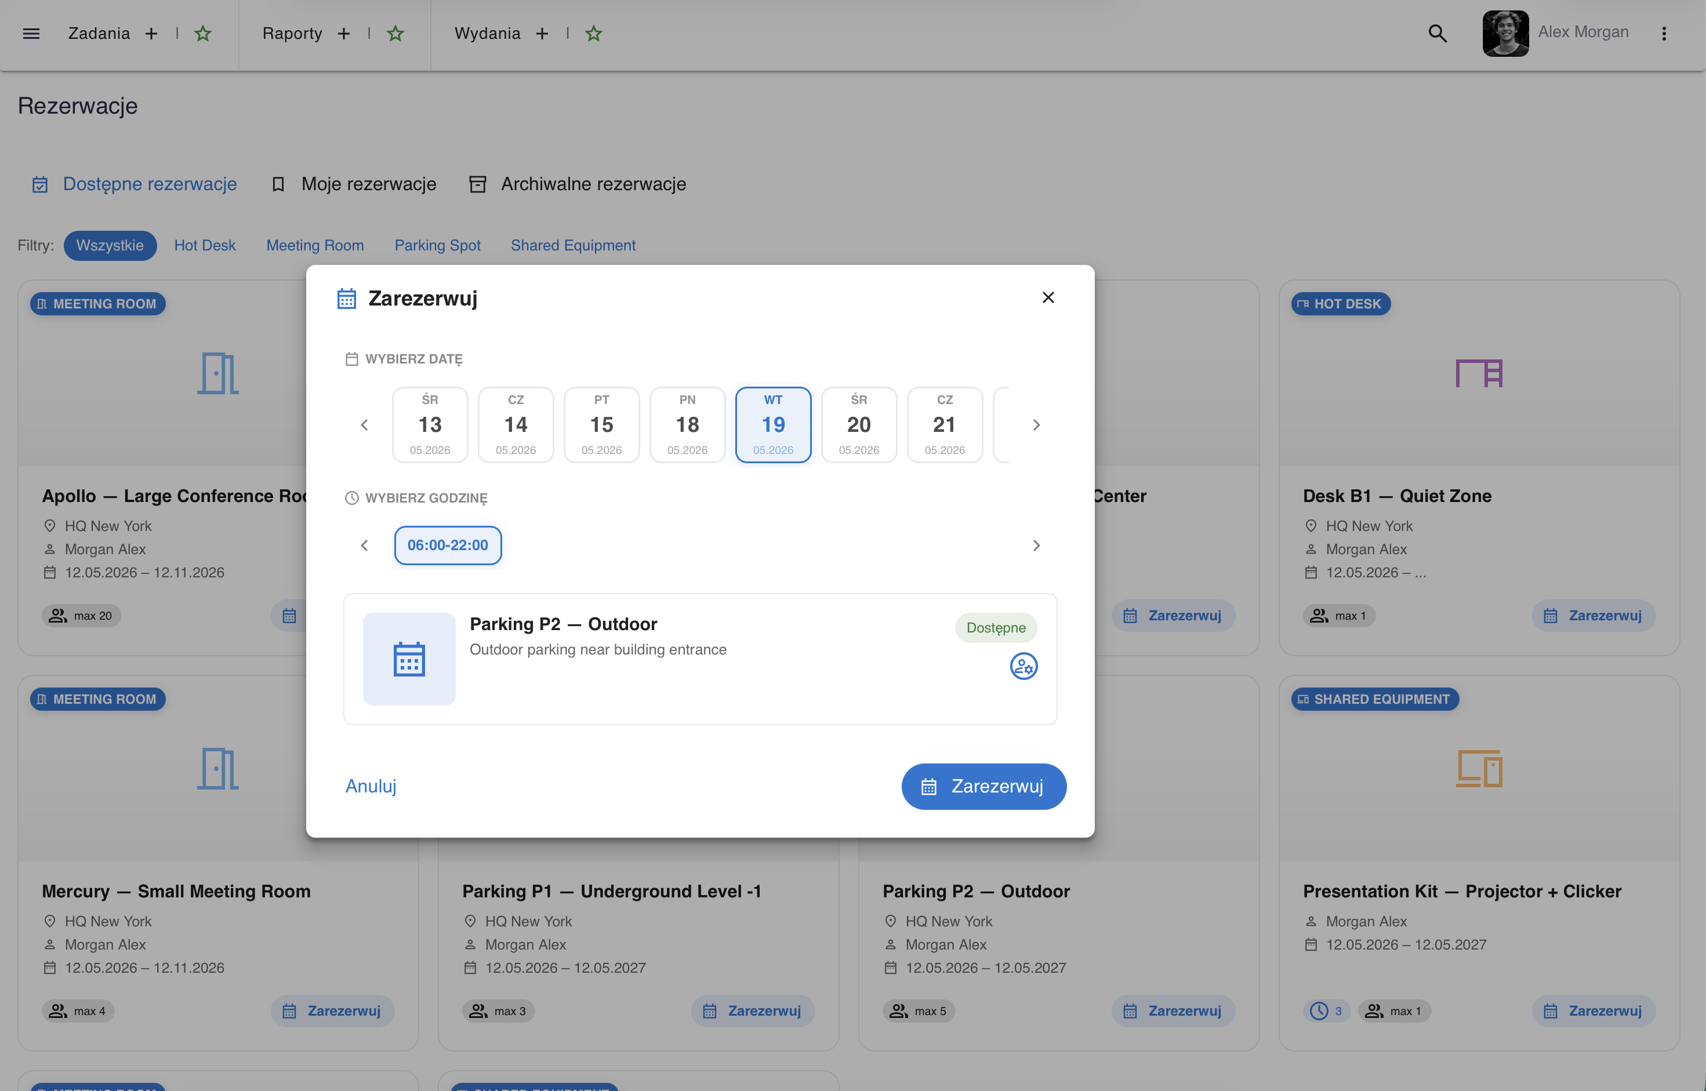Open the Zadania top tab

[x=99, y=33]
